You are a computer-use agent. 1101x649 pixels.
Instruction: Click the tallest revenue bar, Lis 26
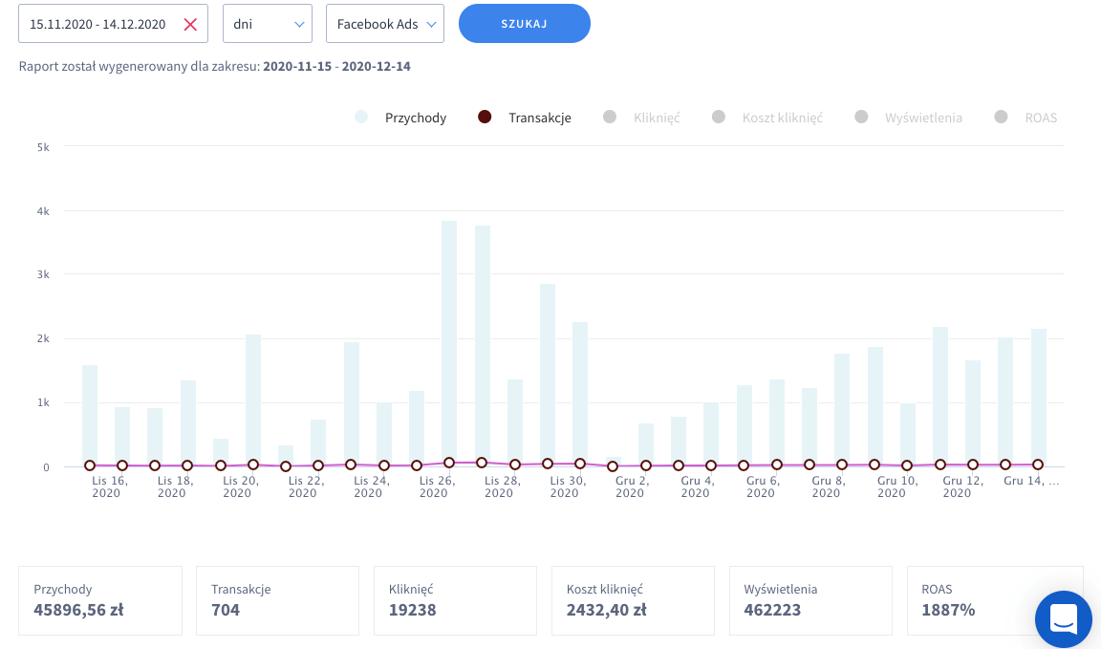449,344
